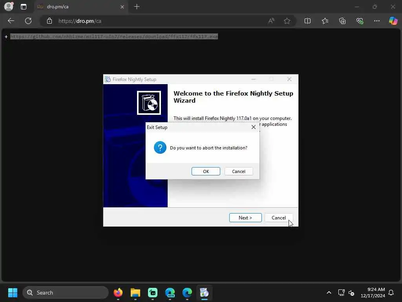Minimize the Edge browser window
Image resolution: width=402 pixels, height=302 pixels.
point(356,7)
